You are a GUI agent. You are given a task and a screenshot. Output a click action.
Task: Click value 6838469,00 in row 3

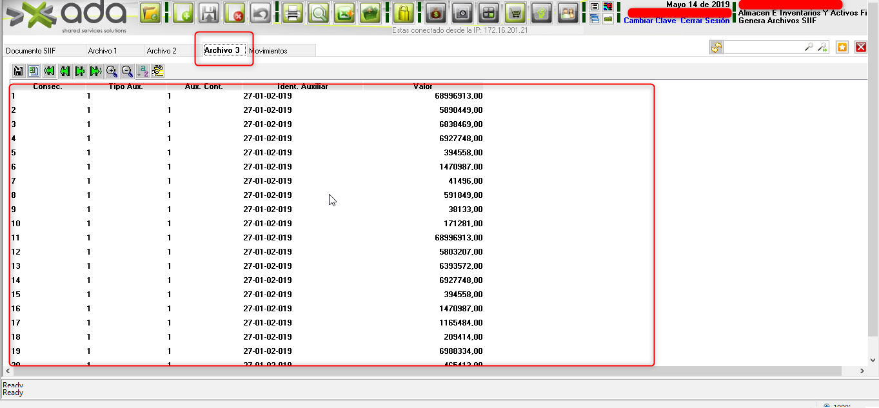click(461, 124)
